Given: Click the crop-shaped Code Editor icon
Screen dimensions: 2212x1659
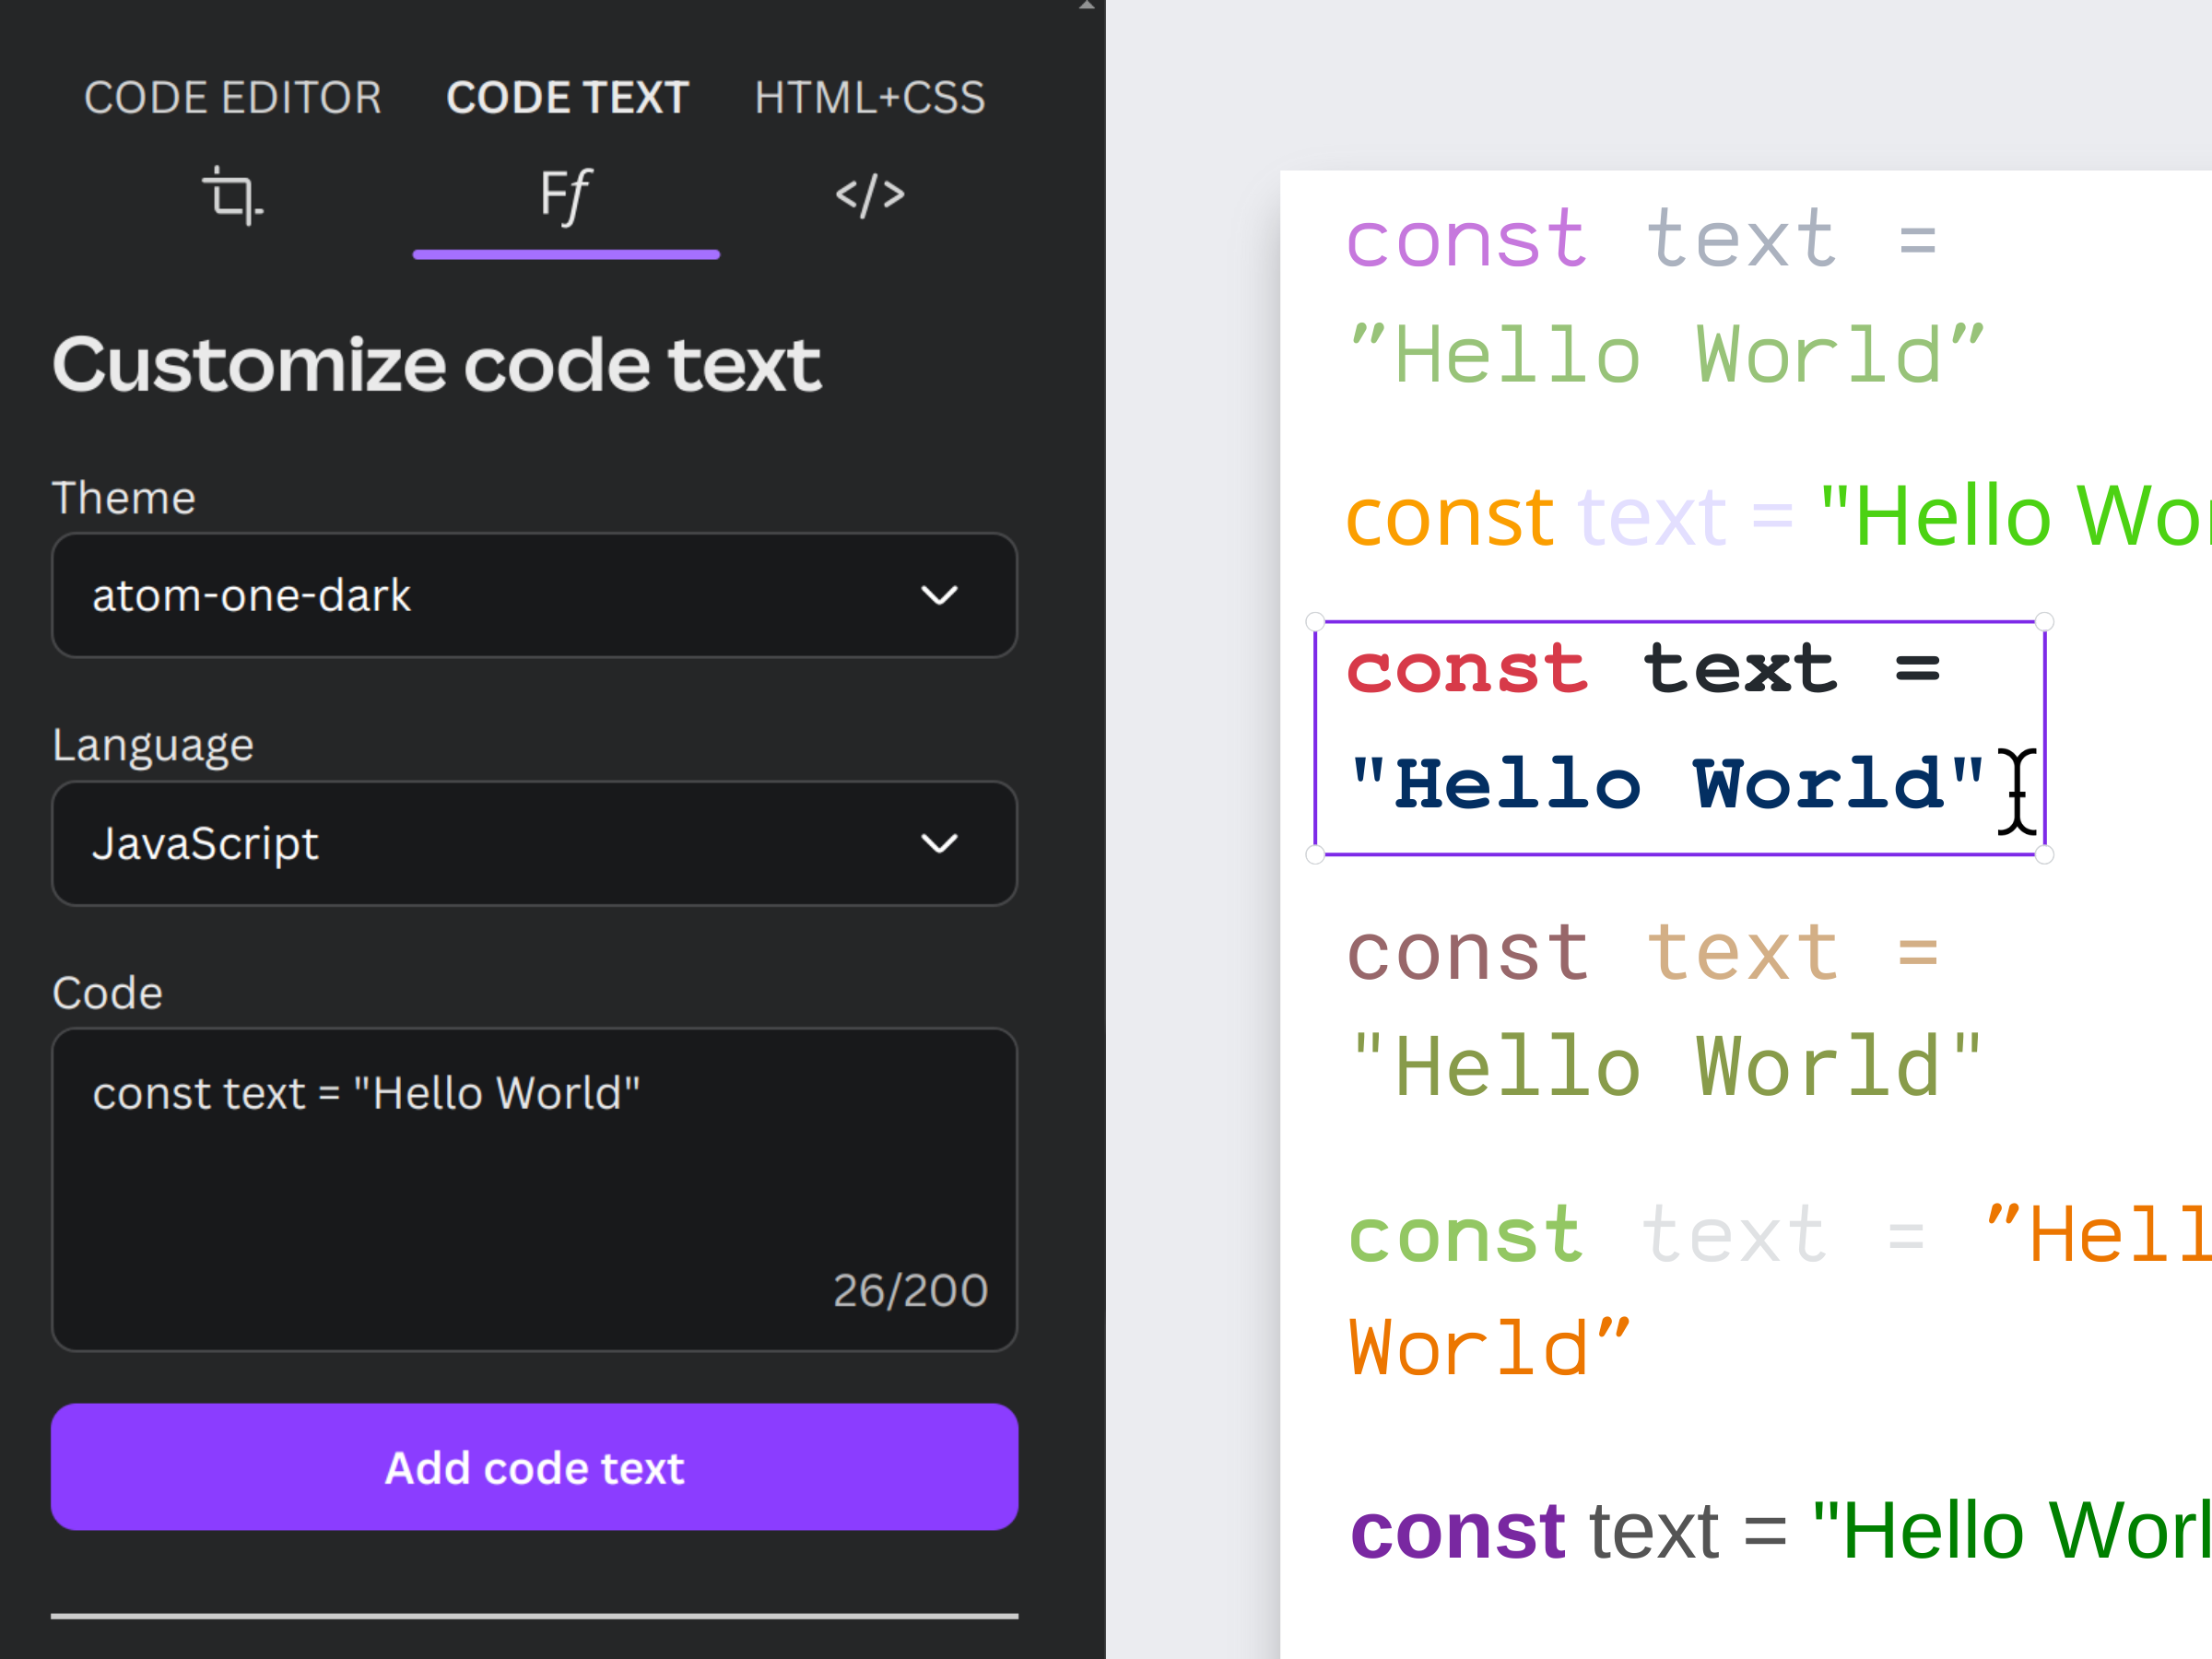Looking at the screenshot, I should click(232, 196).
